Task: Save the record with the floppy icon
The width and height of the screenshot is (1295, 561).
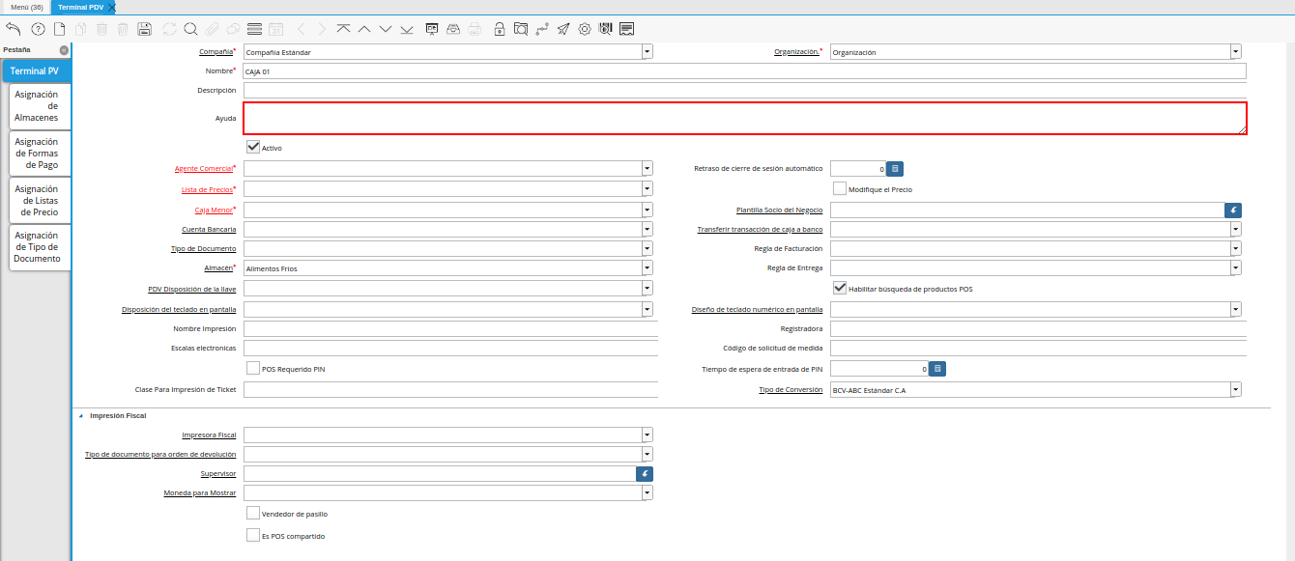Action: click(x=145, y=29)
